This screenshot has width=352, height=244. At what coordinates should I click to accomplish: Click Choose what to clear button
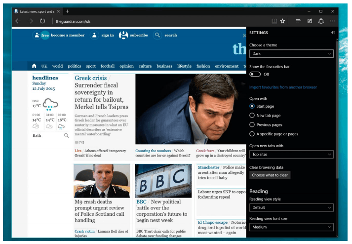click(270, 175)
